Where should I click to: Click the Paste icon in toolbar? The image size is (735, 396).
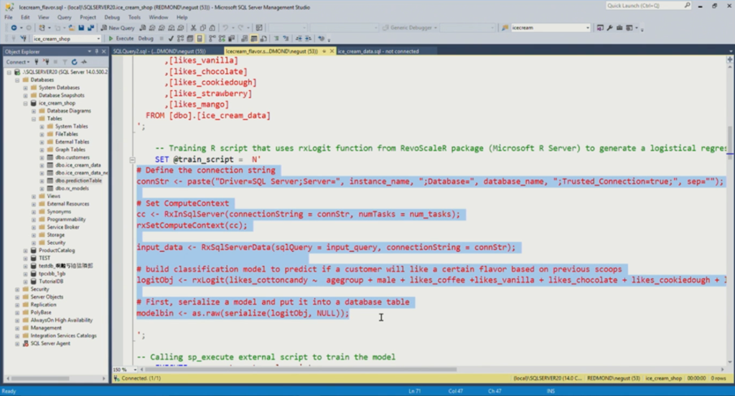(x=212, y=28)
